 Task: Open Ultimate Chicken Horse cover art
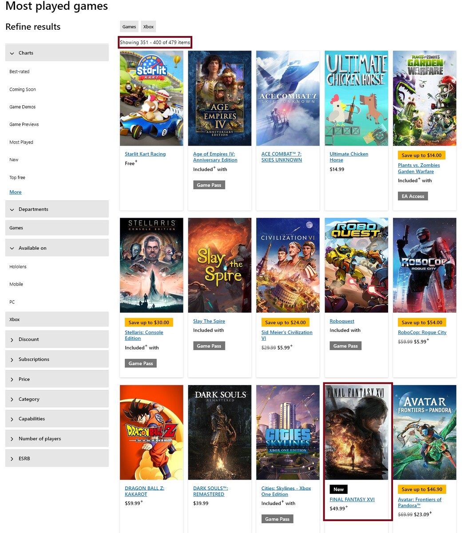[x=356, y=98]
